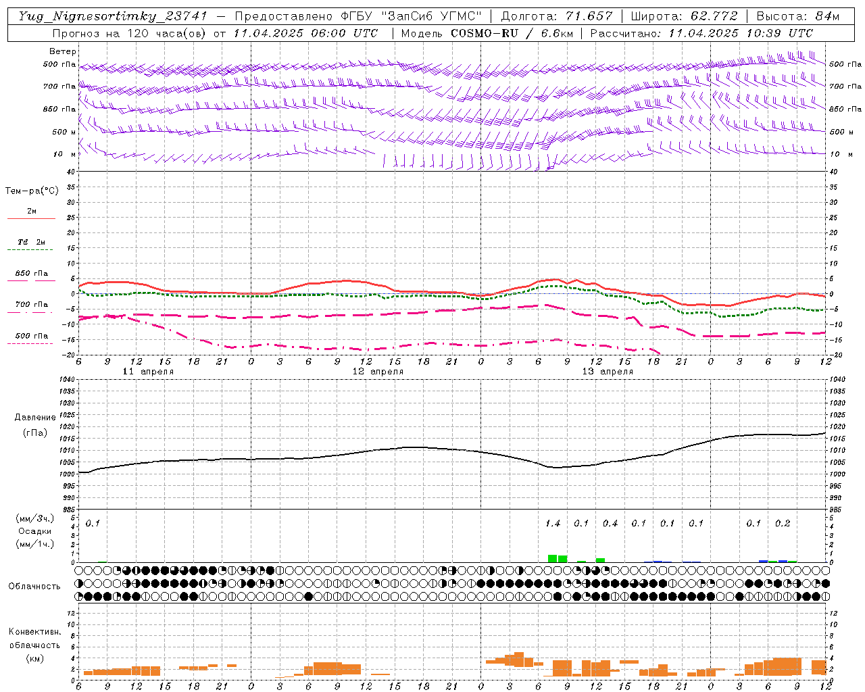Click the tallest green precipitation bar
Viewport: 865px width, 692px height.
point(553,558)
